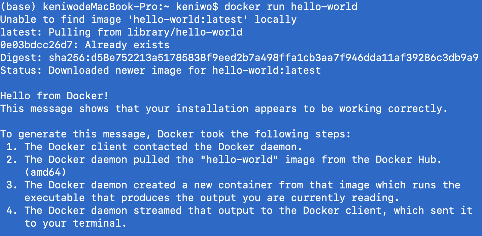Click the 'To generate this message' line
The height and width of the screenshot is (236, 482).
pyautogui.click(x=175, y=134)
